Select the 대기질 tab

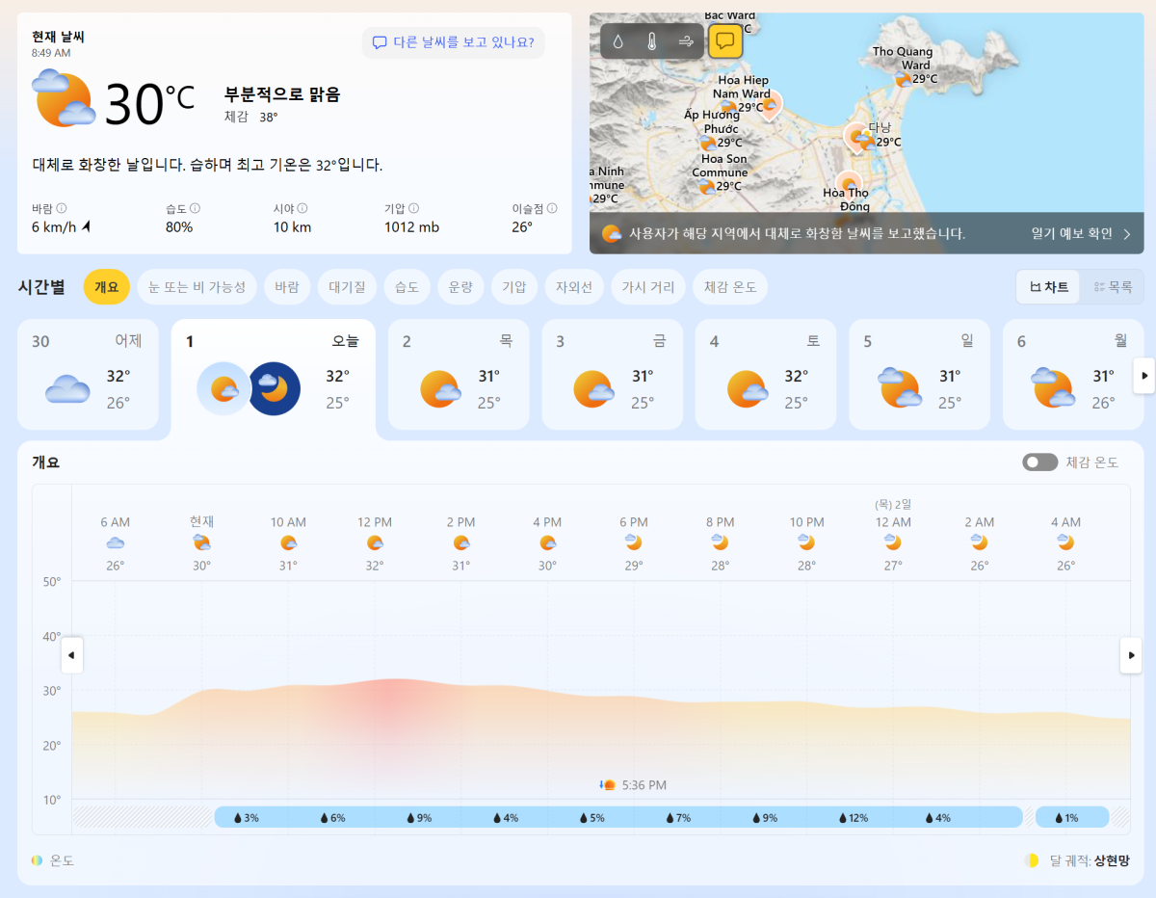tap(346, 287)
